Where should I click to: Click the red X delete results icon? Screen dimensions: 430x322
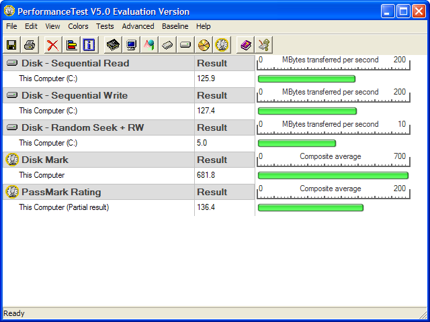coord(53,45)
